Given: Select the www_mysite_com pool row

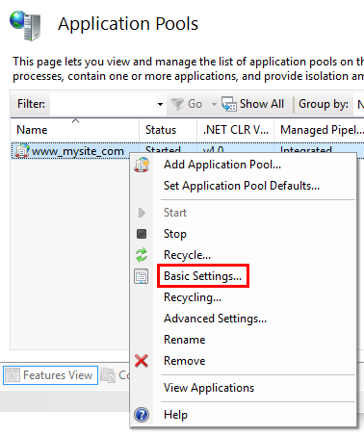Looking at the screenshot, I should [188, 150].
